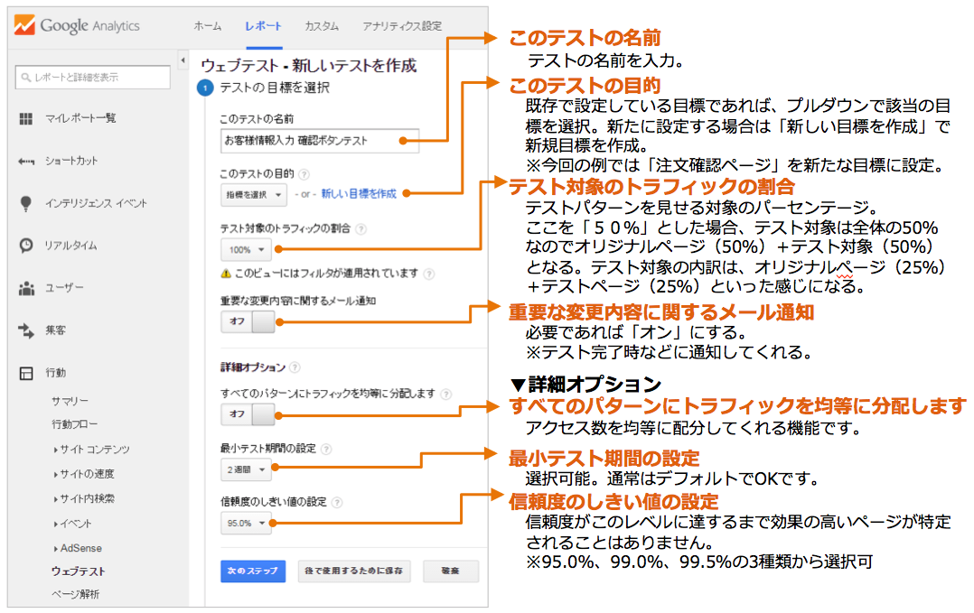Click help icon beside 詳細オプション
This screenshot has height=613, width=974.
point(295,367)
